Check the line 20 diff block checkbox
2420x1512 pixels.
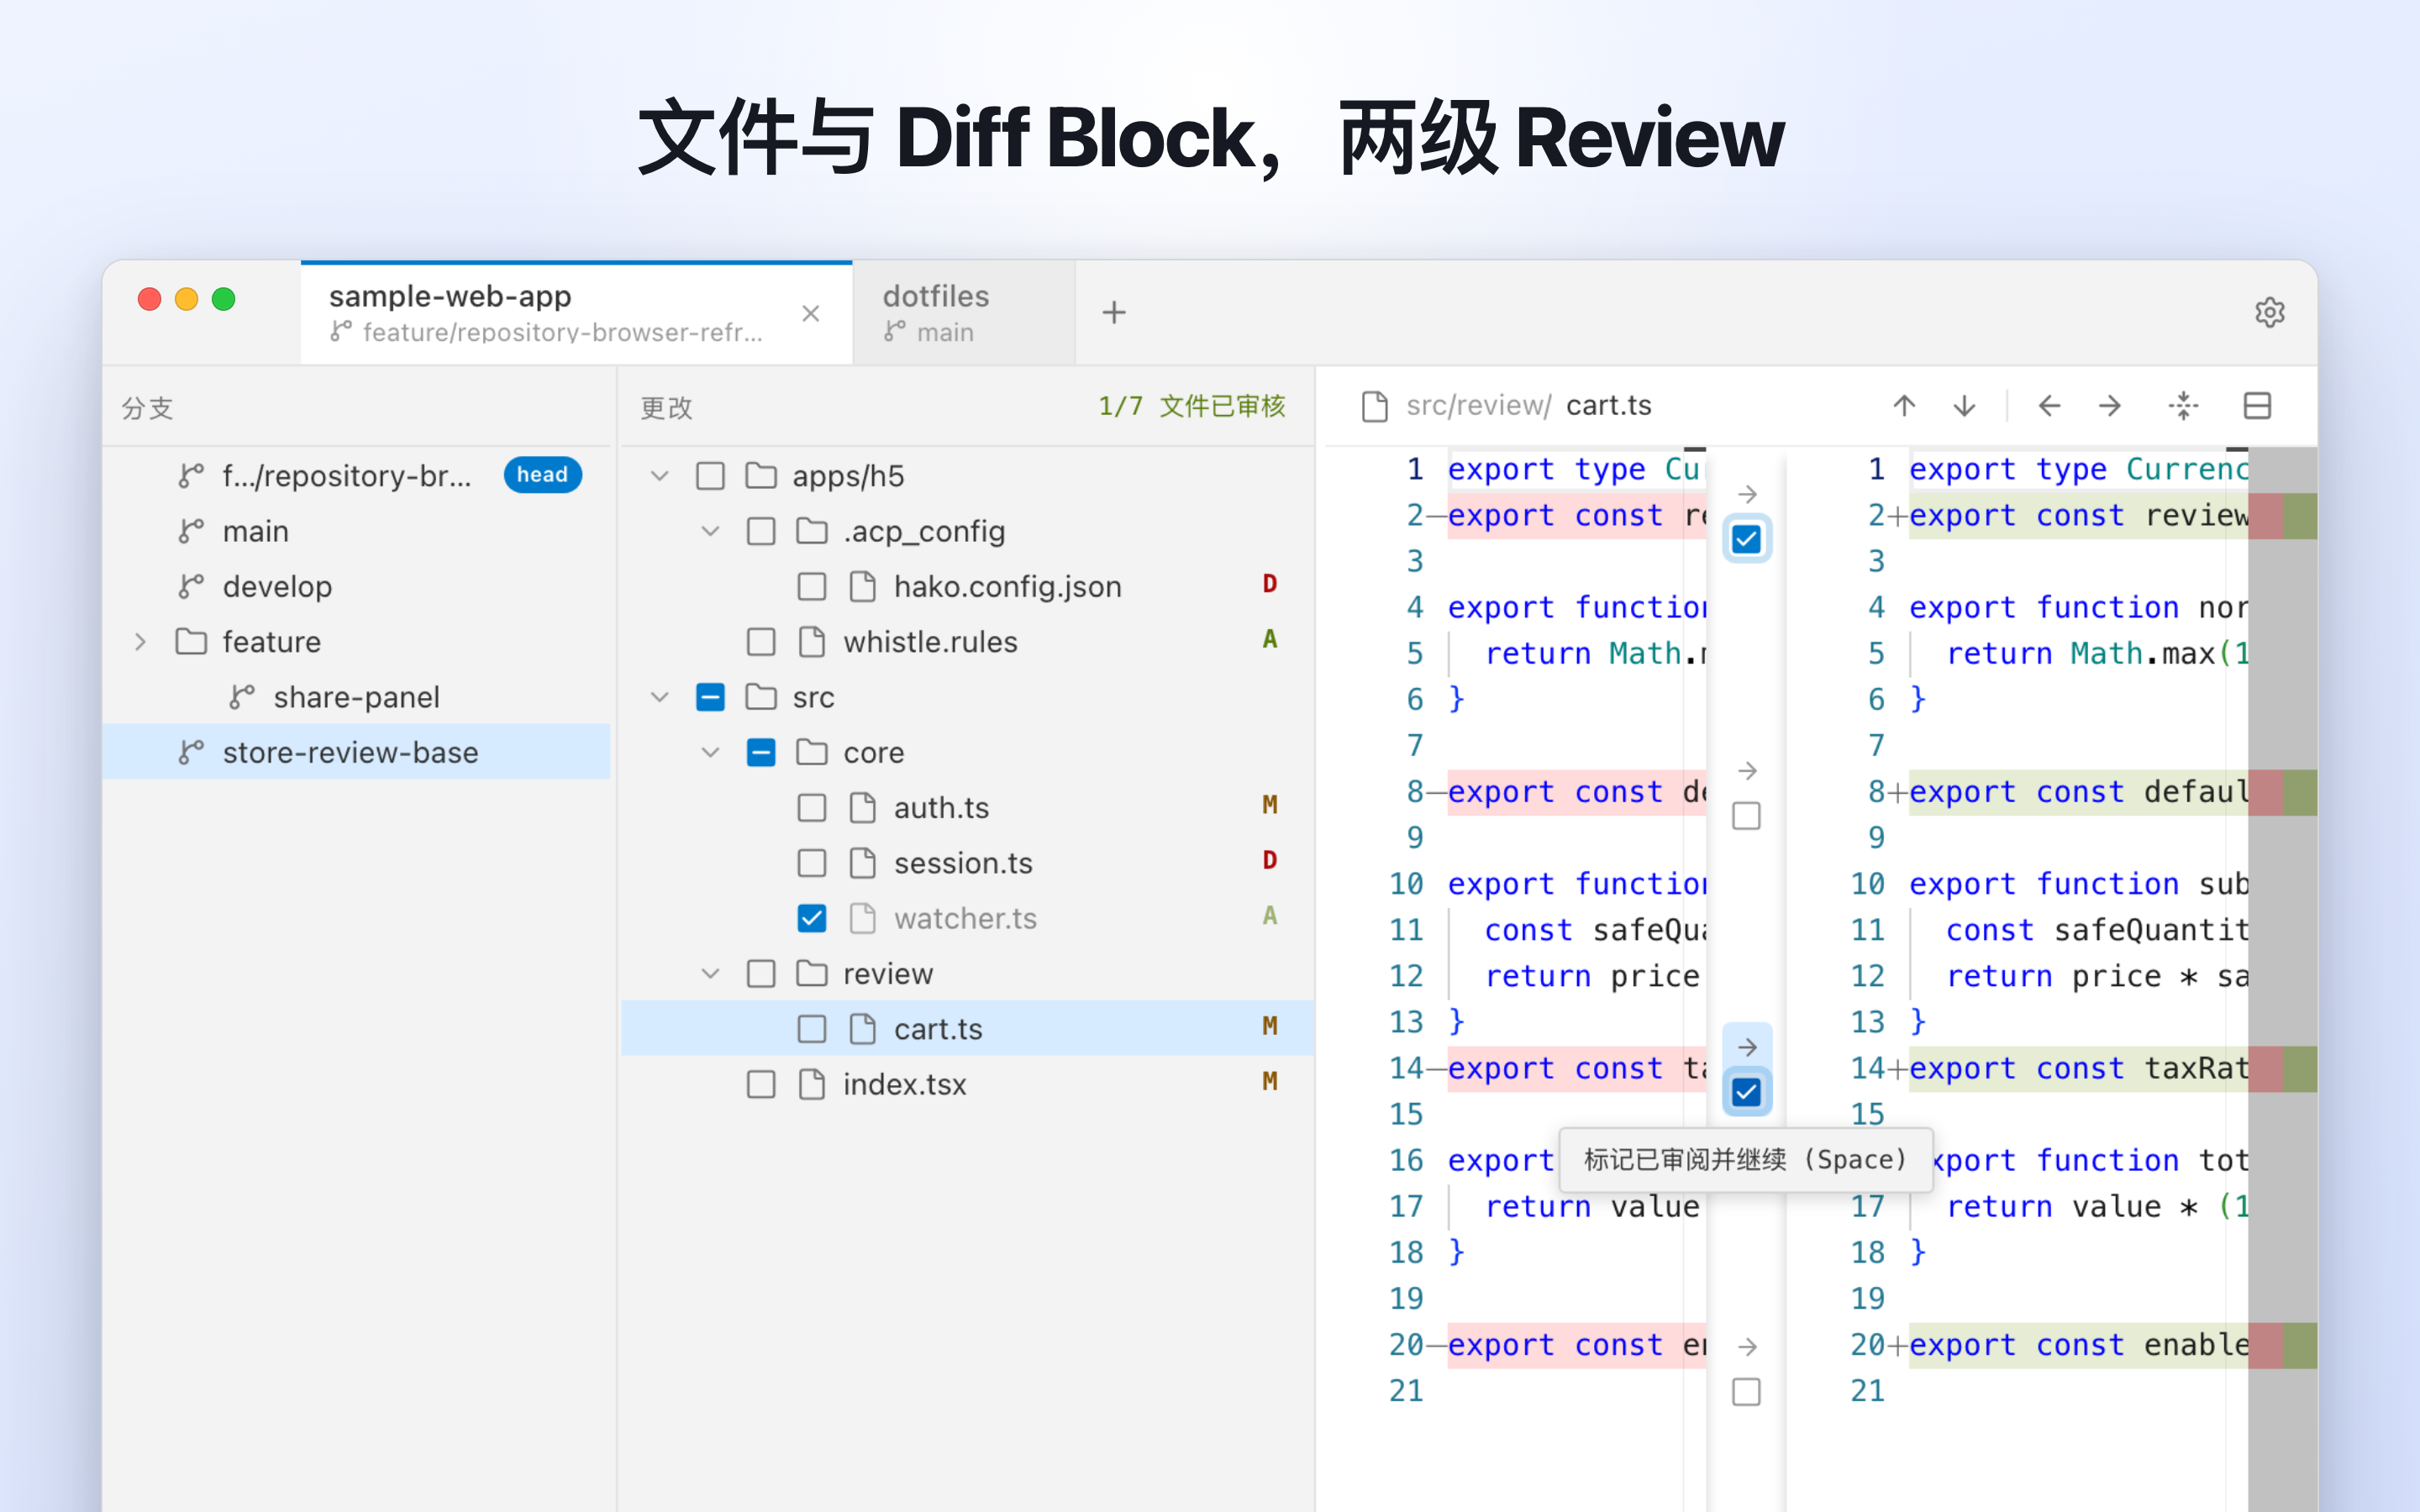1747,1392
